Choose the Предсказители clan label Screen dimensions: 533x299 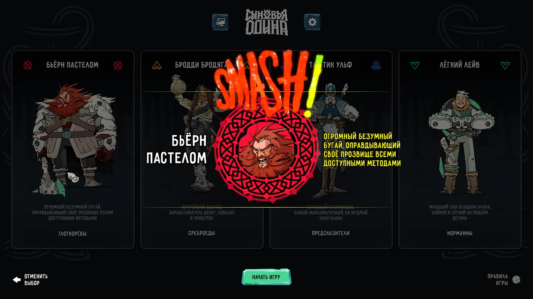point(331,233)
